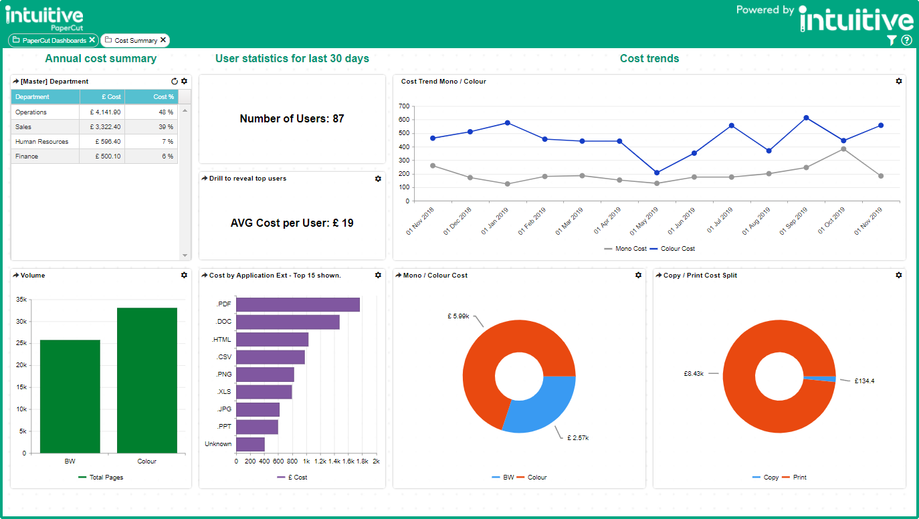The image size is (919, 519).
Task: Close the Cost Summary tab
Action: coord(163,40)
